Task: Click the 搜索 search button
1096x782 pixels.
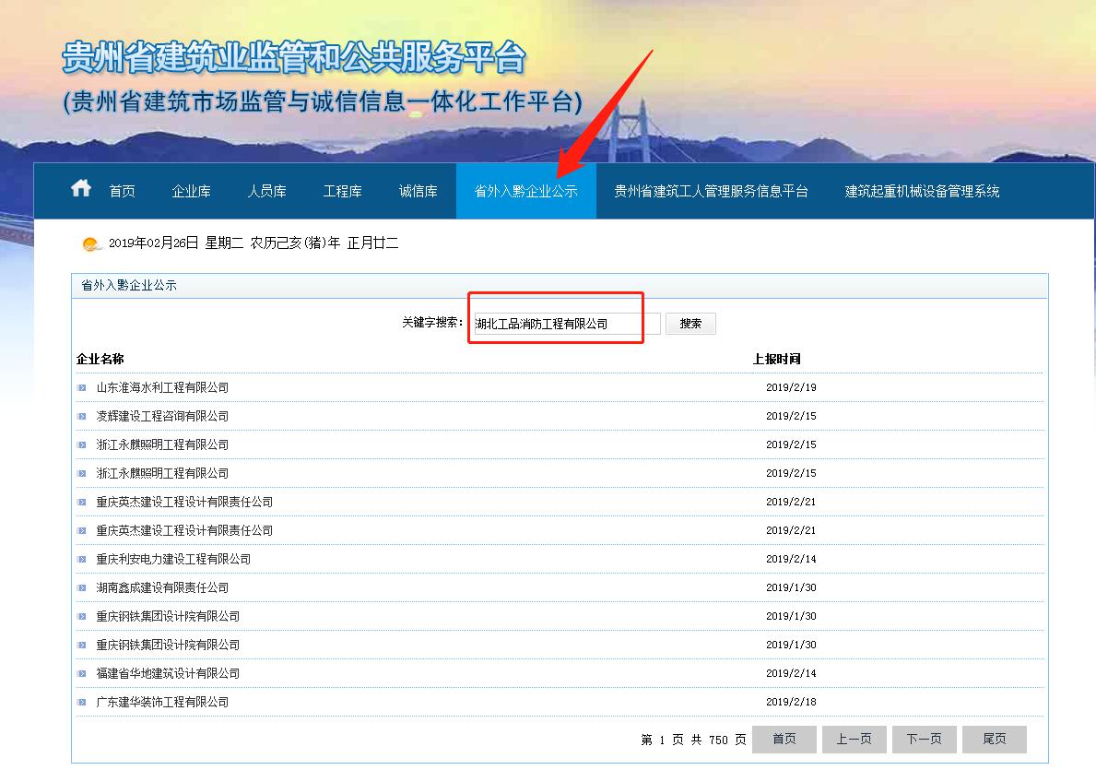Action: pyautogui.click(x=690, y=324)
